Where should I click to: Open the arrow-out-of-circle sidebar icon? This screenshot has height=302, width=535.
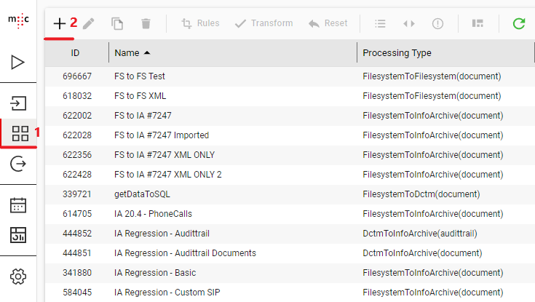pyautogui.click(x=19, y=164)
